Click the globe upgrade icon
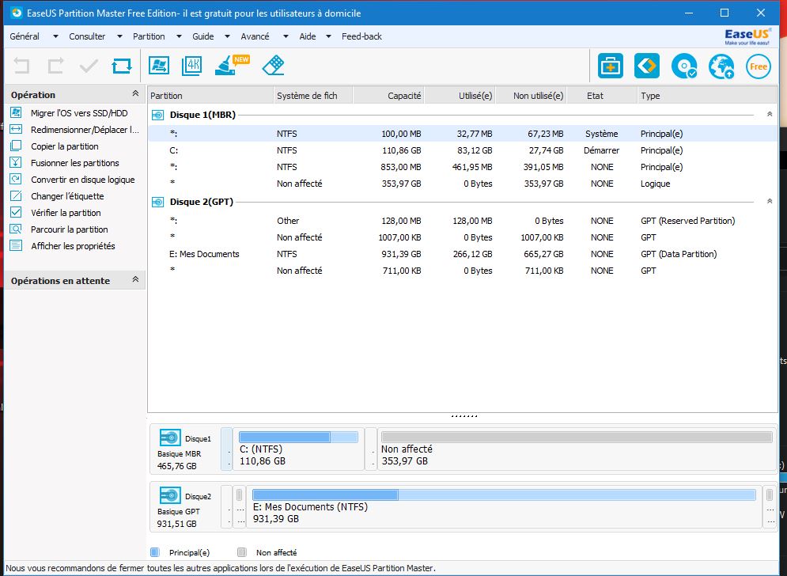The image size is (787, 576). [x=721, y=66]
